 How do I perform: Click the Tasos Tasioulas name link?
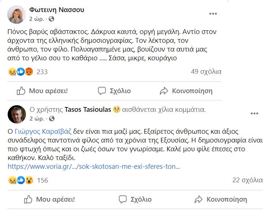[88, 109]
